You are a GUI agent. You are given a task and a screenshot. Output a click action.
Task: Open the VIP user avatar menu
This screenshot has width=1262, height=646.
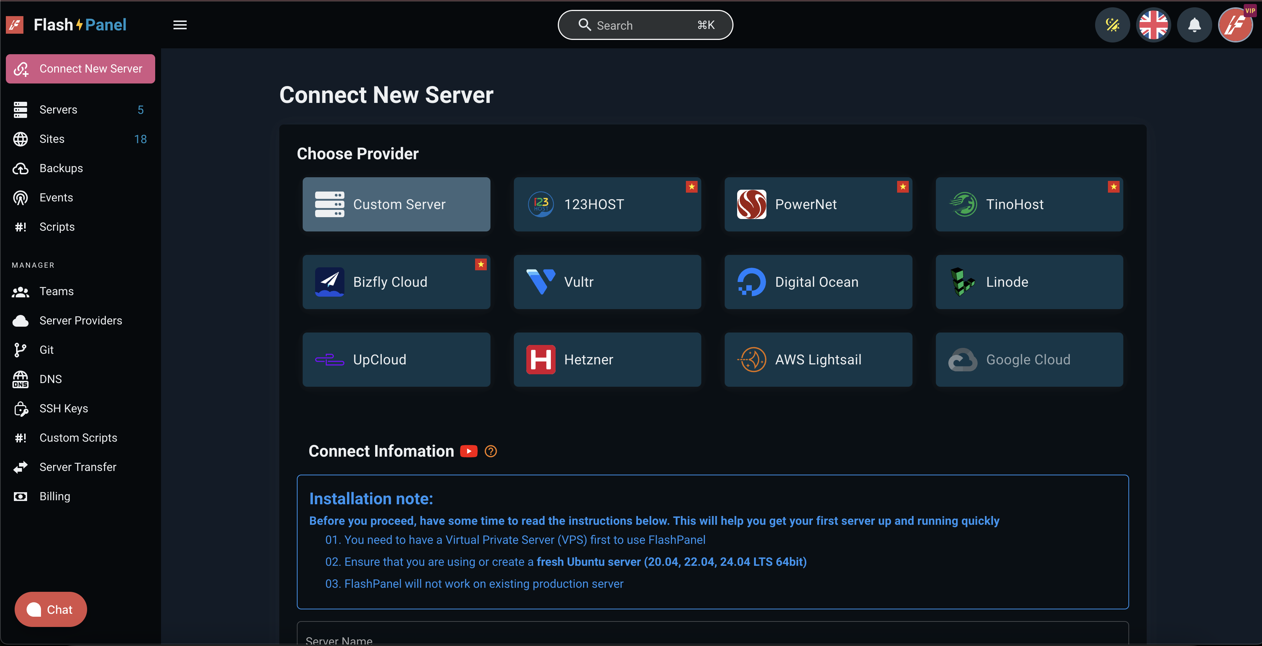(1235, 25)
